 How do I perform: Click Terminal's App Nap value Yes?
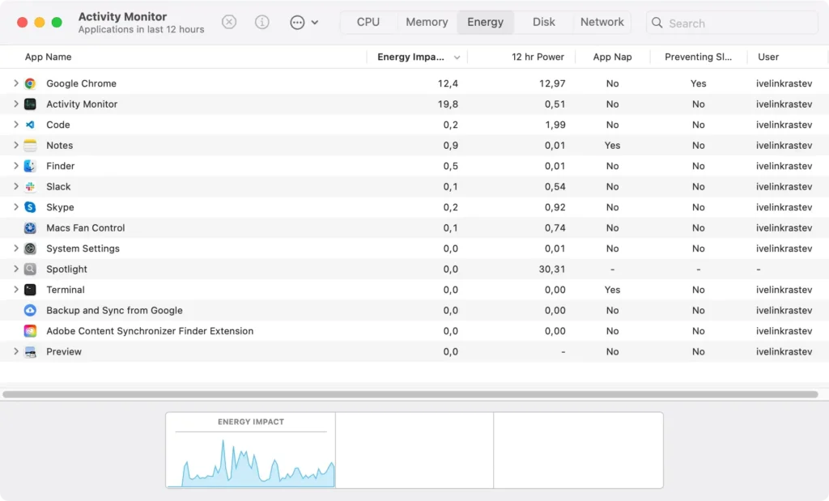click(x=612, y=290)
